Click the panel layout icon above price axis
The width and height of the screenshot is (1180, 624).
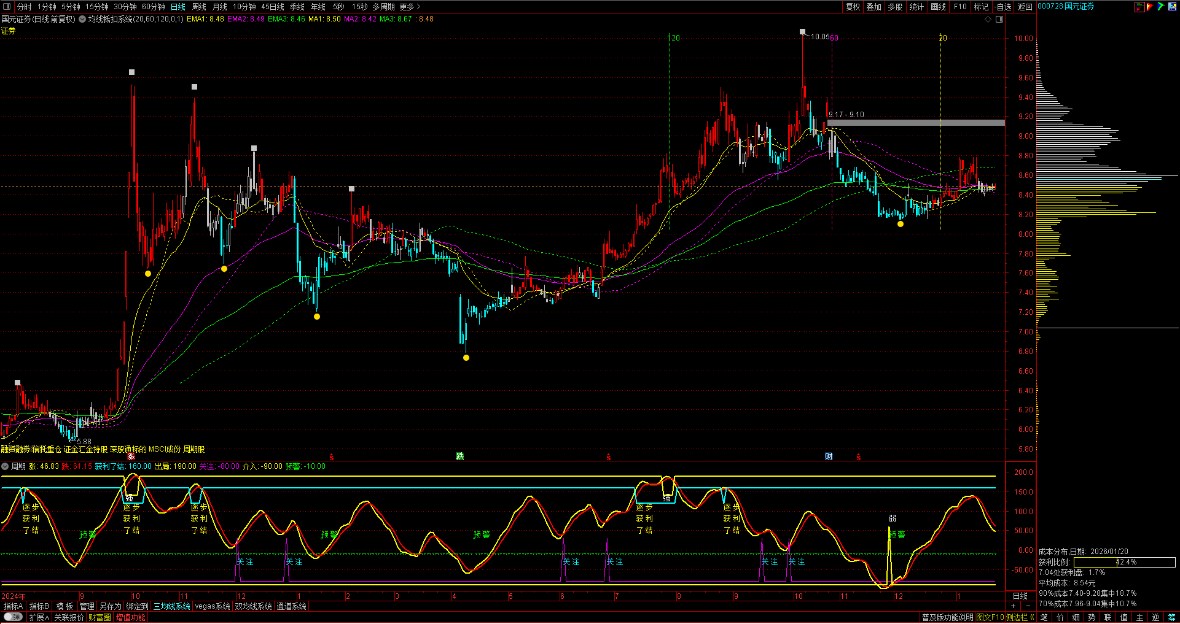(x=999, y=19)
